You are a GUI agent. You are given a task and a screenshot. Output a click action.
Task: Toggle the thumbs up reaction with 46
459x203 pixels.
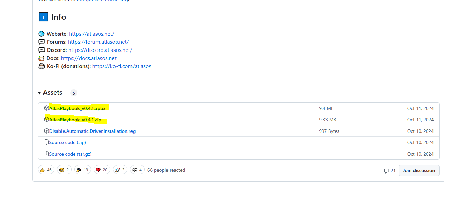(46, 170)
